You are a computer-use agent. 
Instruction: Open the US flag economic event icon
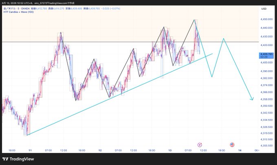click(232, 145)
